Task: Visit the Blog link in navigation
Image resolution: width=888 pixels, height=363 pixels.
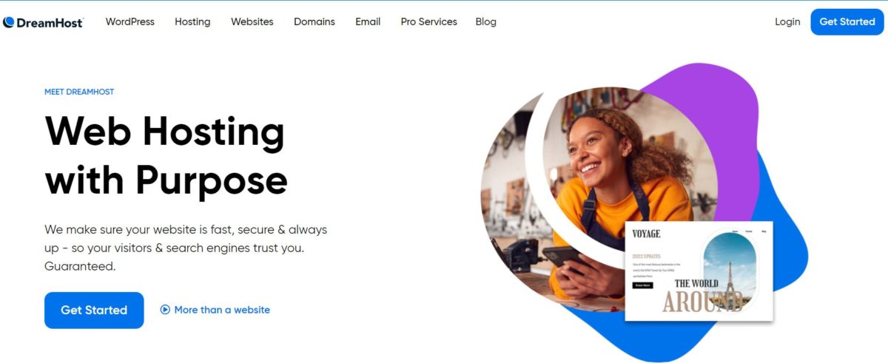Action: pyautogui.click(x=486, y=22)
